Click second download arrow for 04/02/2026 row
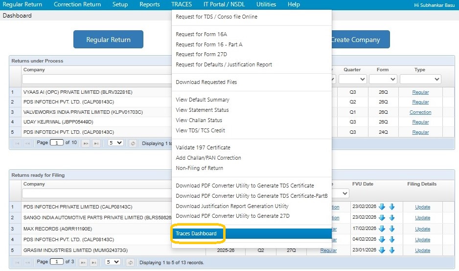 tap(391, 240)
